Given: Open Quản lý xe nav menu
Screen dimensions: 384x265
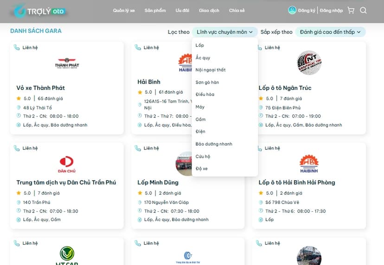Looking at the screenshot, I should click(x=124, y=11).
